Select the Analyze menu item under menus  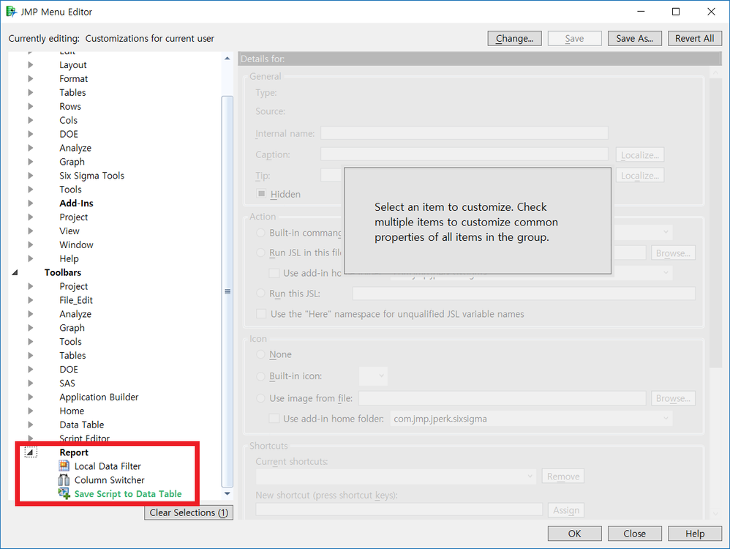(x=75, y=148)
